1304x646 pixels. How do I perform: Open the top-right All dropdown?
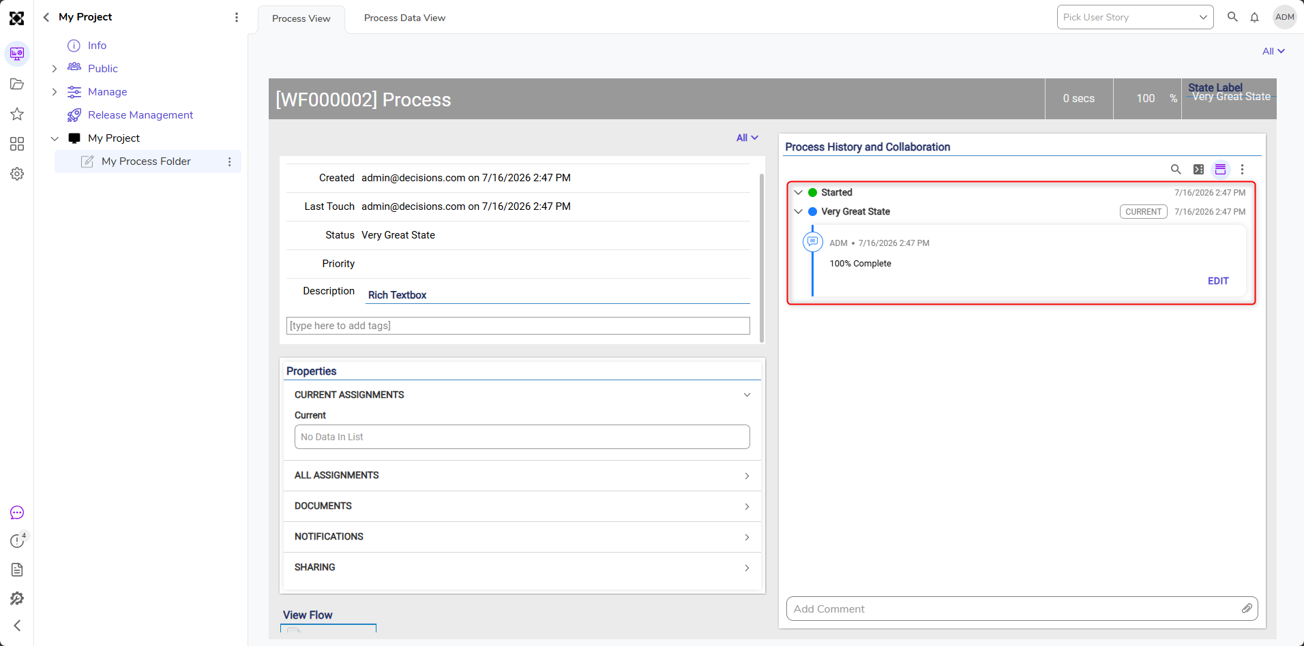pyautogui.click(x=1273, y=51)
